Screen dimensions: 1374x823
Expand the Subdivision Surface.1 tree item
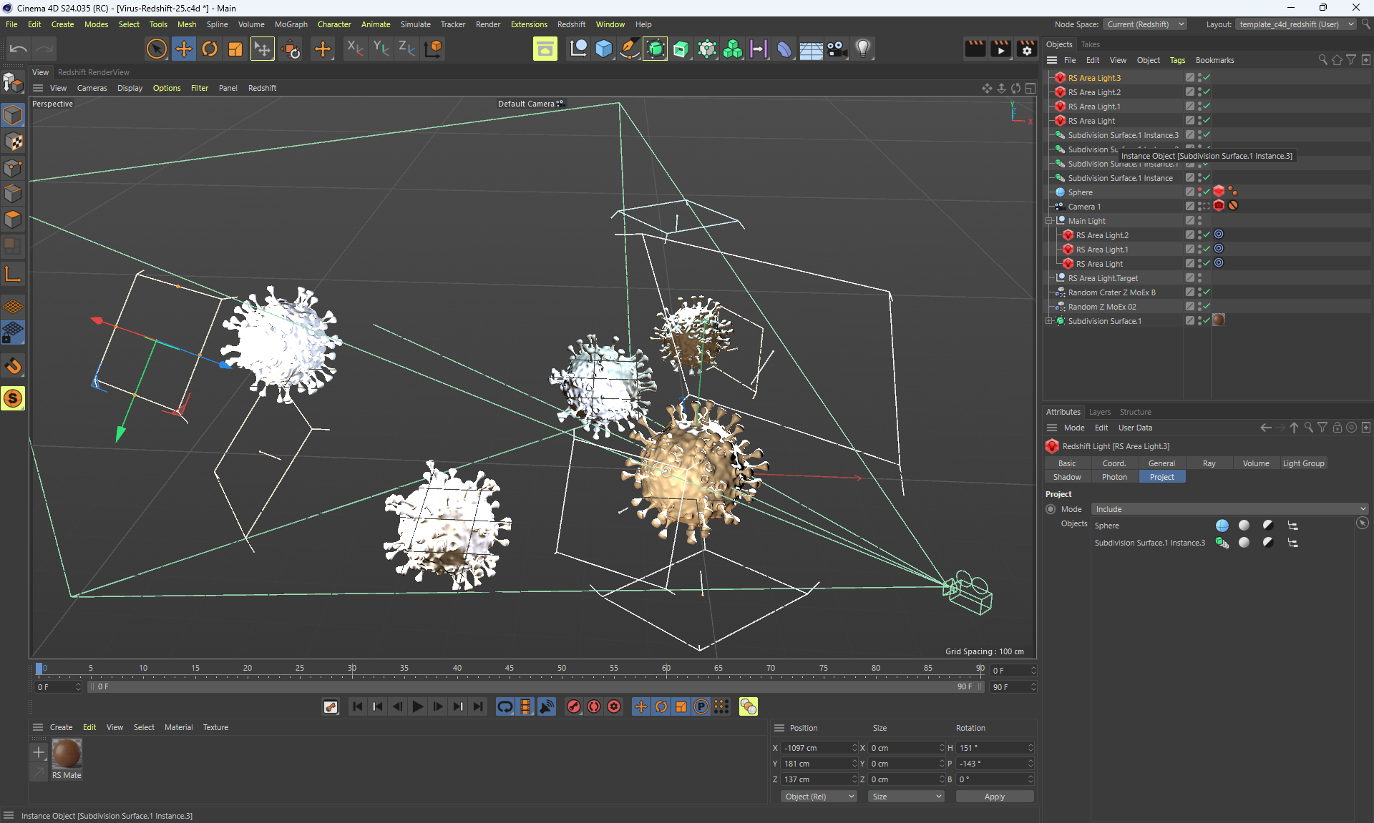click(1049, 321)
